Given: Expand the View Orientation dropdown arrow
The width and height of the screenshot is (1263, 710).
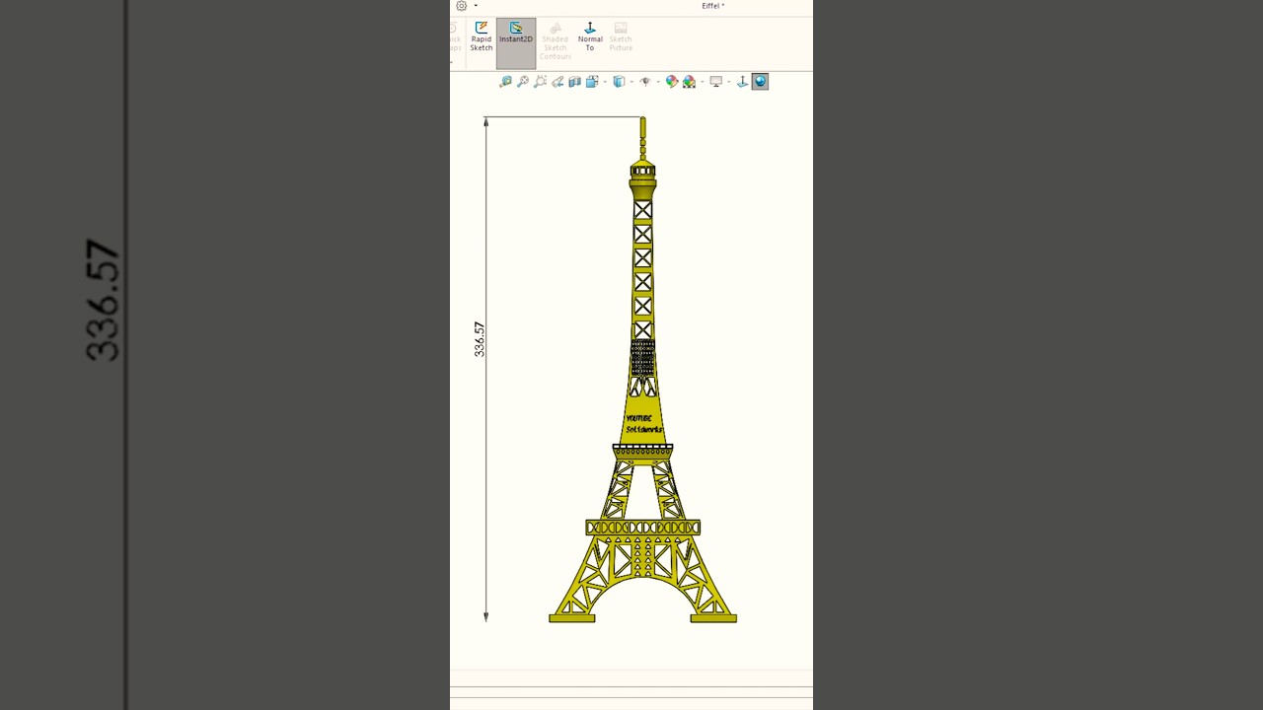Looking at the screenshot, I should tap(605, 82).
